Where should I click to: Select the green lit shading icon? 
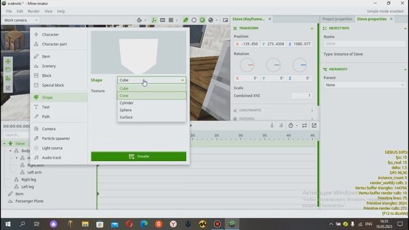(202, 20)
